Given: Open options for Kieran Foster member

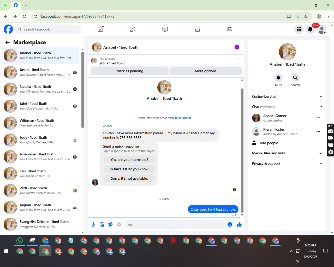Looking at the screenshot, I should (318, 131).
